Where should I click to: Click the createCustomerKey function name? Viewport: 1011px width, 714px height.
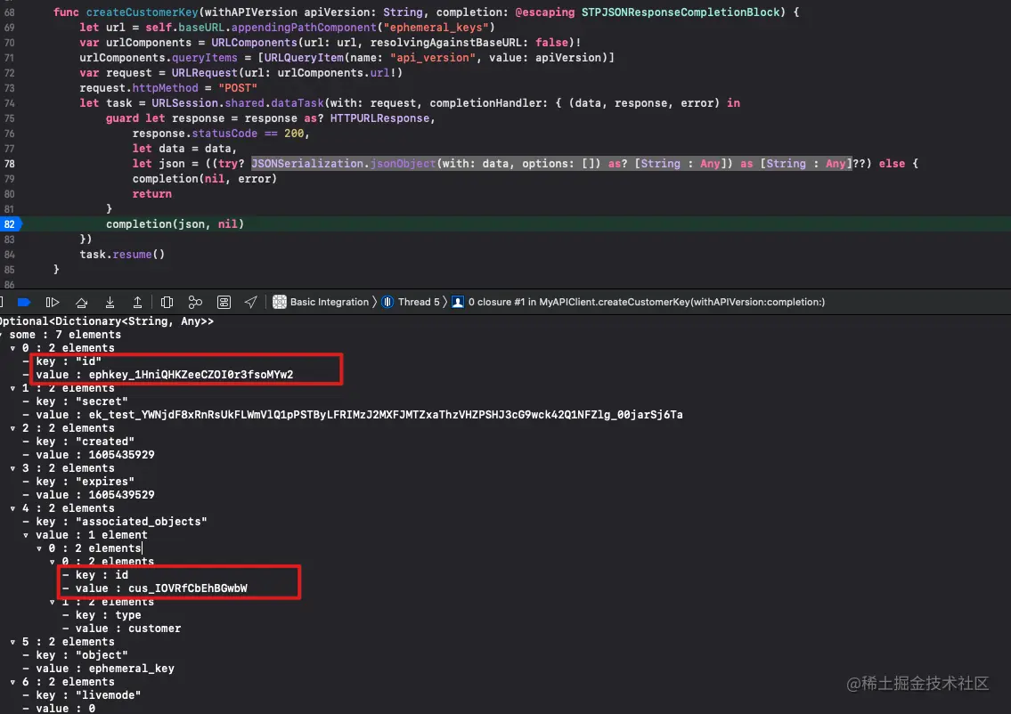[142, 12]
